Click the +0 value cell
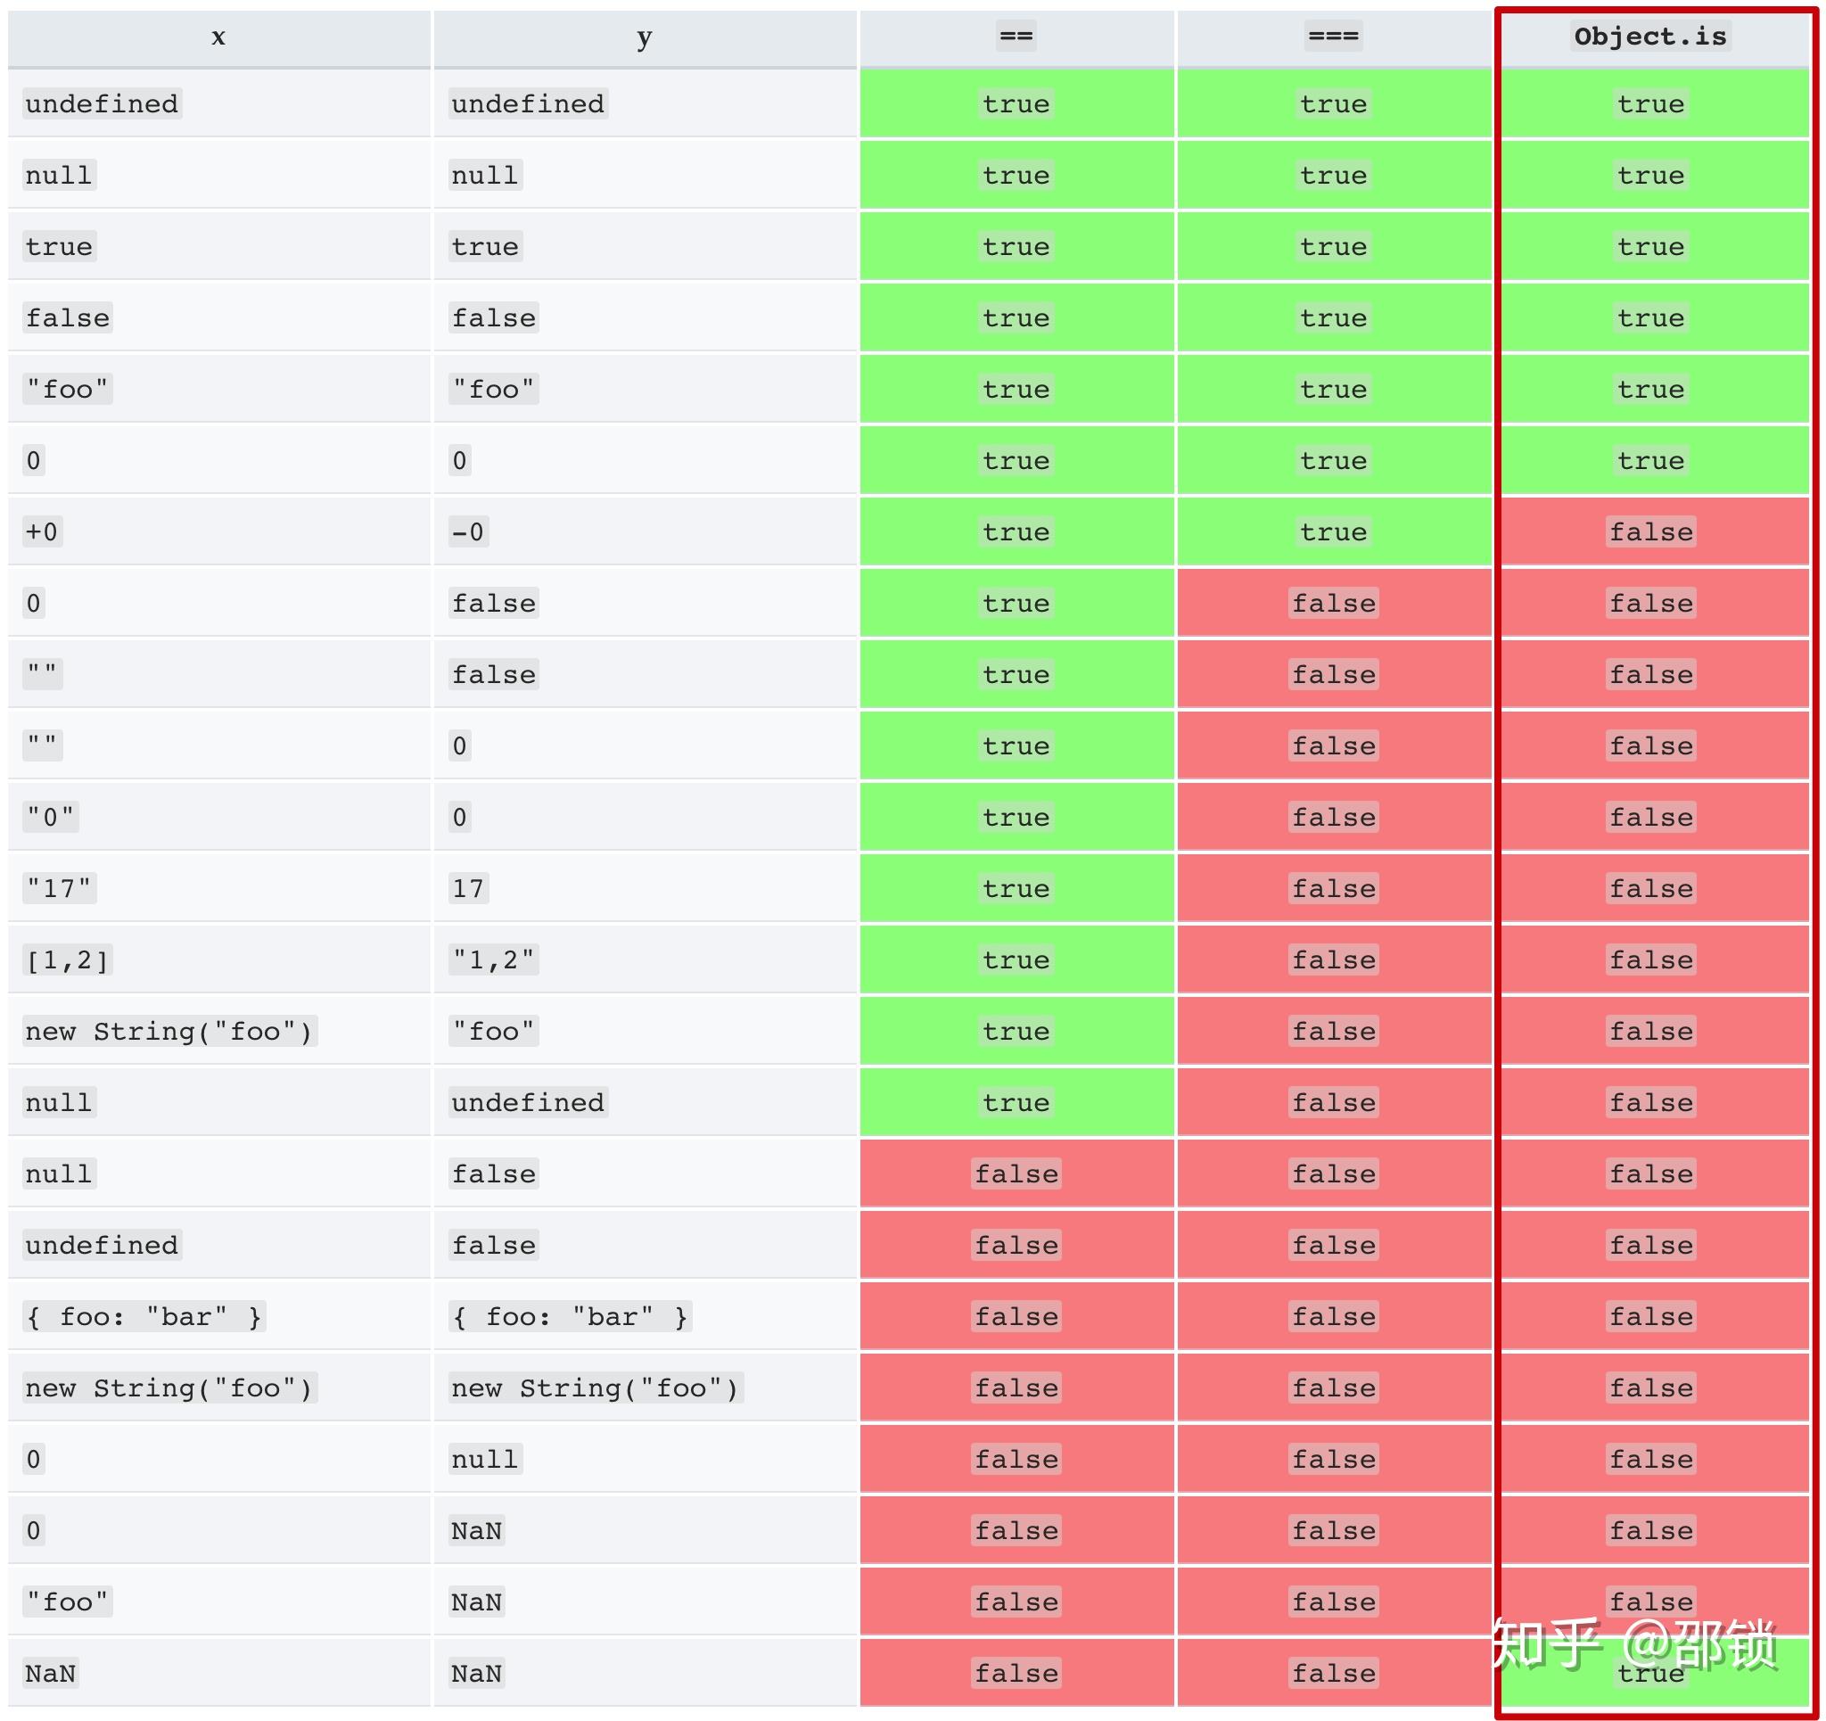The image size is (1826, 1721). pyautogui.click(x=42, y=532)
